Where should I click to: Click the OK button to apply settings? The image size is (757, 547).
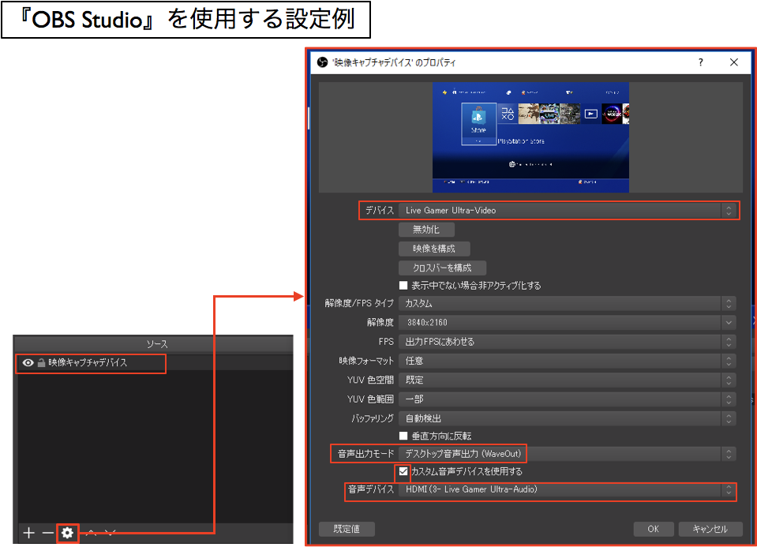tap(653, 529)
